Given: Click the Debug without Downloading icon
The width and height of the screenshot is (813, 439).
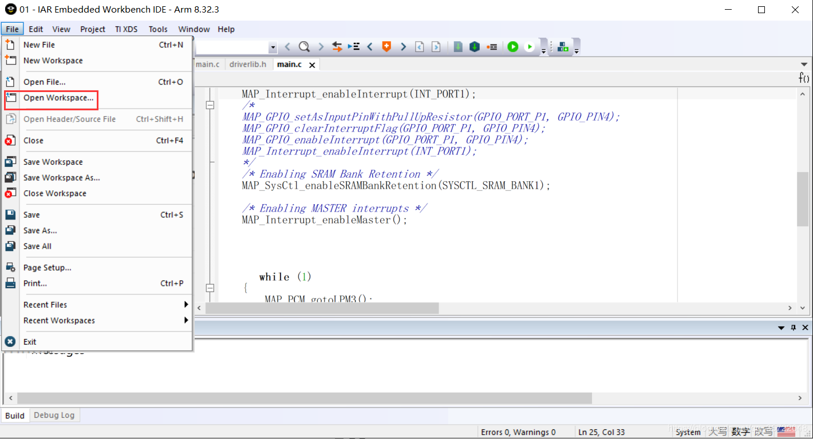Looking at the screenshot, I should click(x=530, y=47).
